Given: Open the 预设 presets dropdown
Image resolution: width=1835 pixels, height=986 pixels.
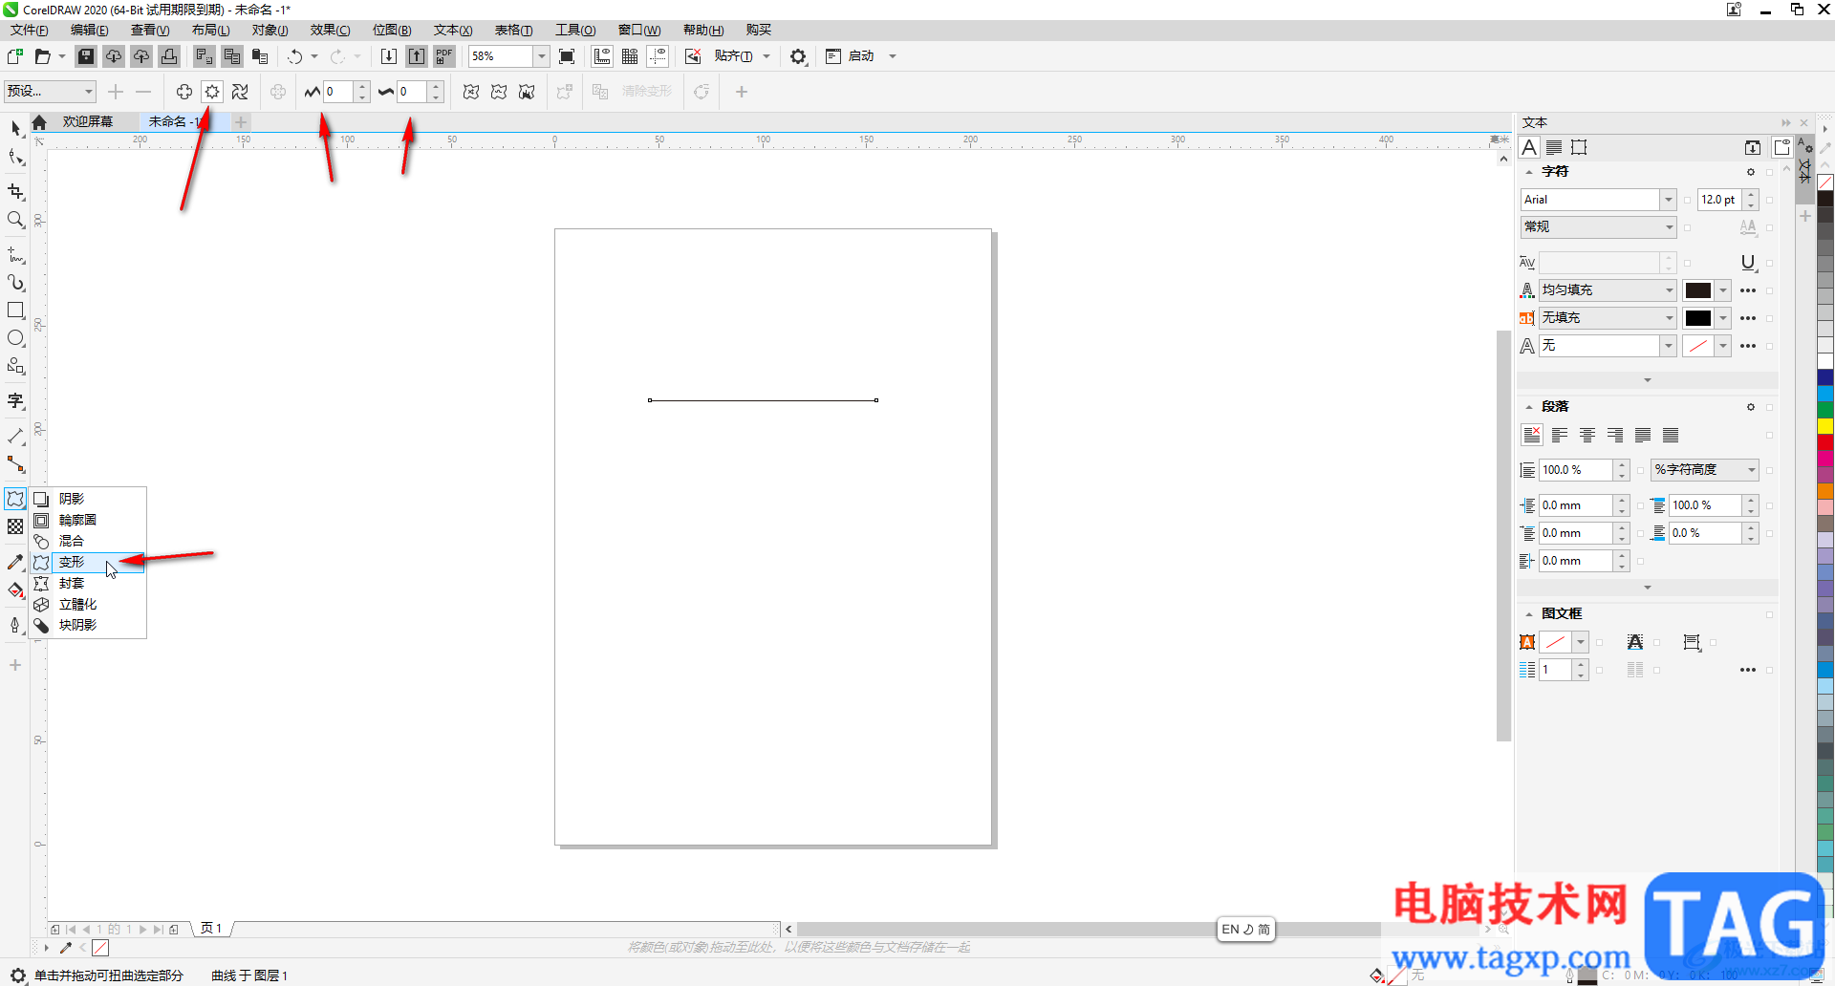Looking at the screenshot, I should point(50,92).
